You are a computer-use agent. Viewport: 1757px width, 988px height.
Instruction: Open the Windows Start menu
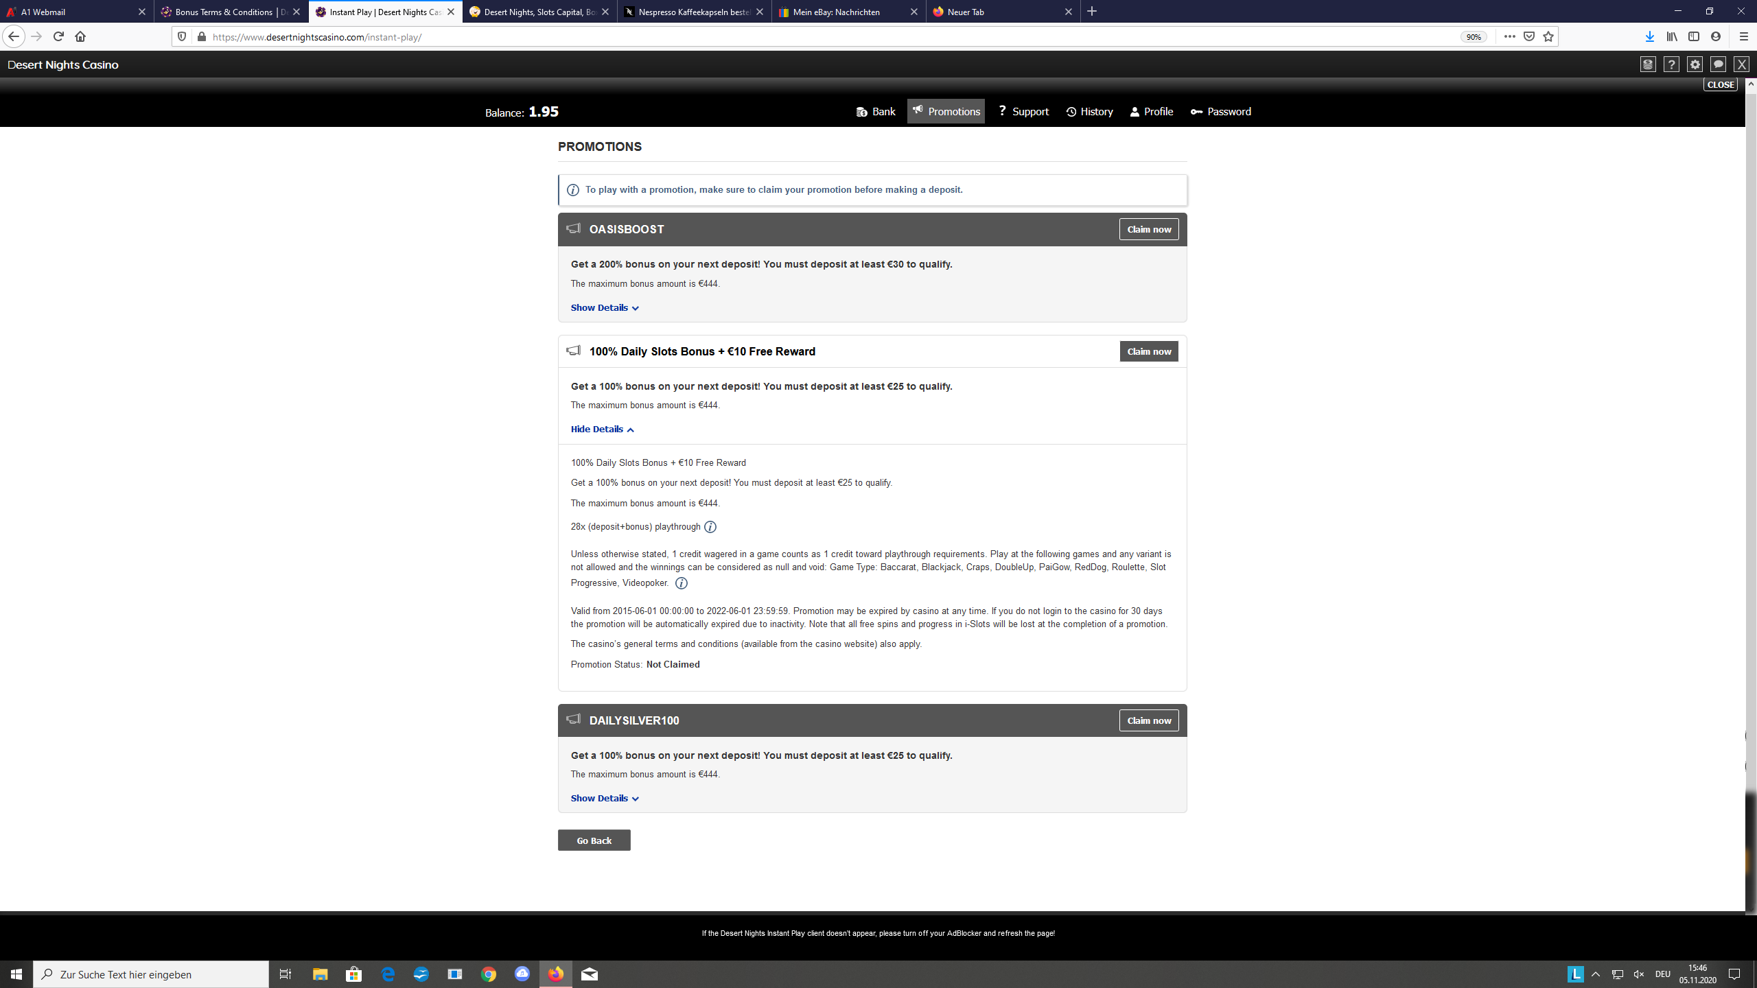point(16,974)
